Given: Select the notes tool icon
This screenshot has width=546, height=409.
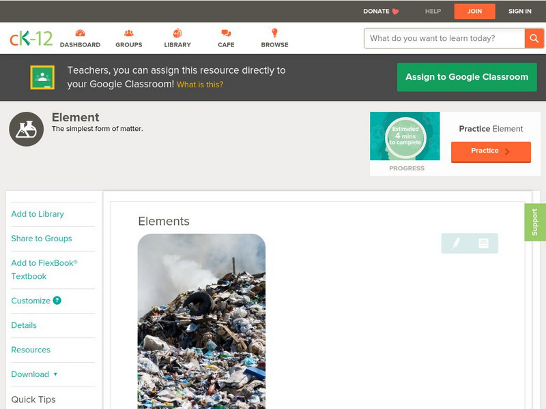Looking at the screenshot, I should pyautogui.click(x=483, y=243).
